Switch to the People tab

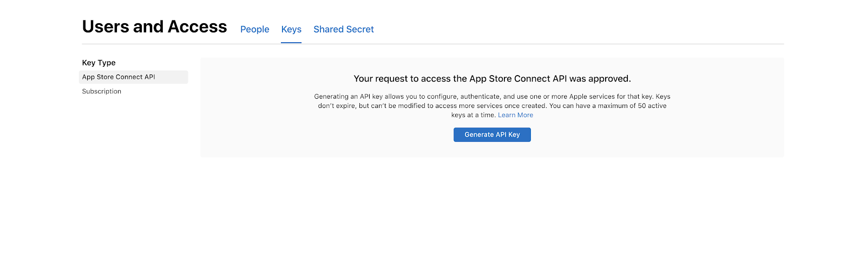point(254,30)
